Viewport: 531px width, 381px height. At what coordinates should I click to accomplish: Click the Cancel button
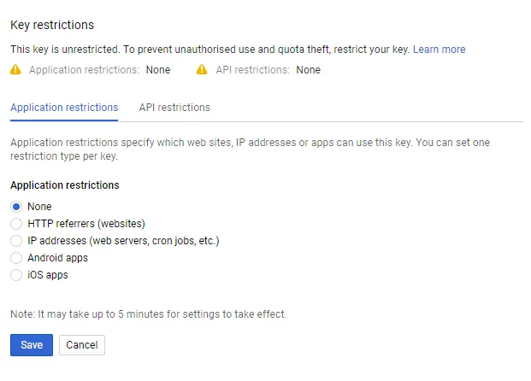[82, 345]
